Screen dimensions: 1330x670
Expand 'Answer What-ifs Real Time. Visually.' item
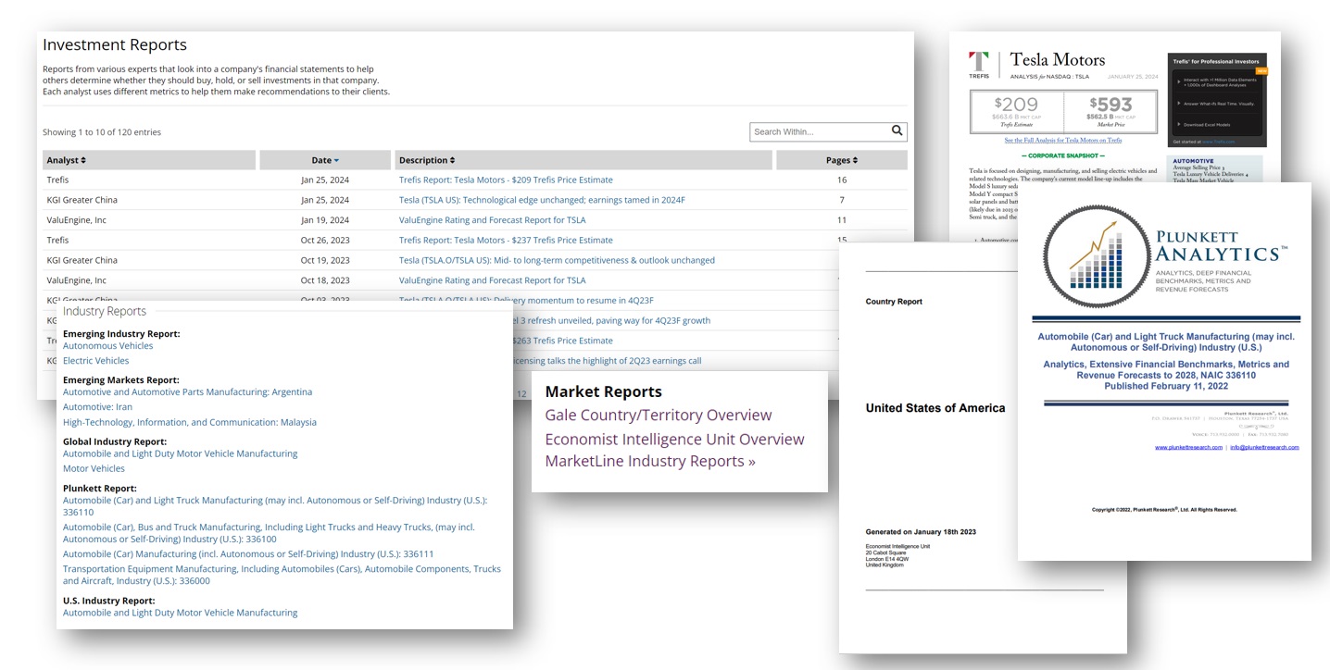click(x=1216, y=104)
